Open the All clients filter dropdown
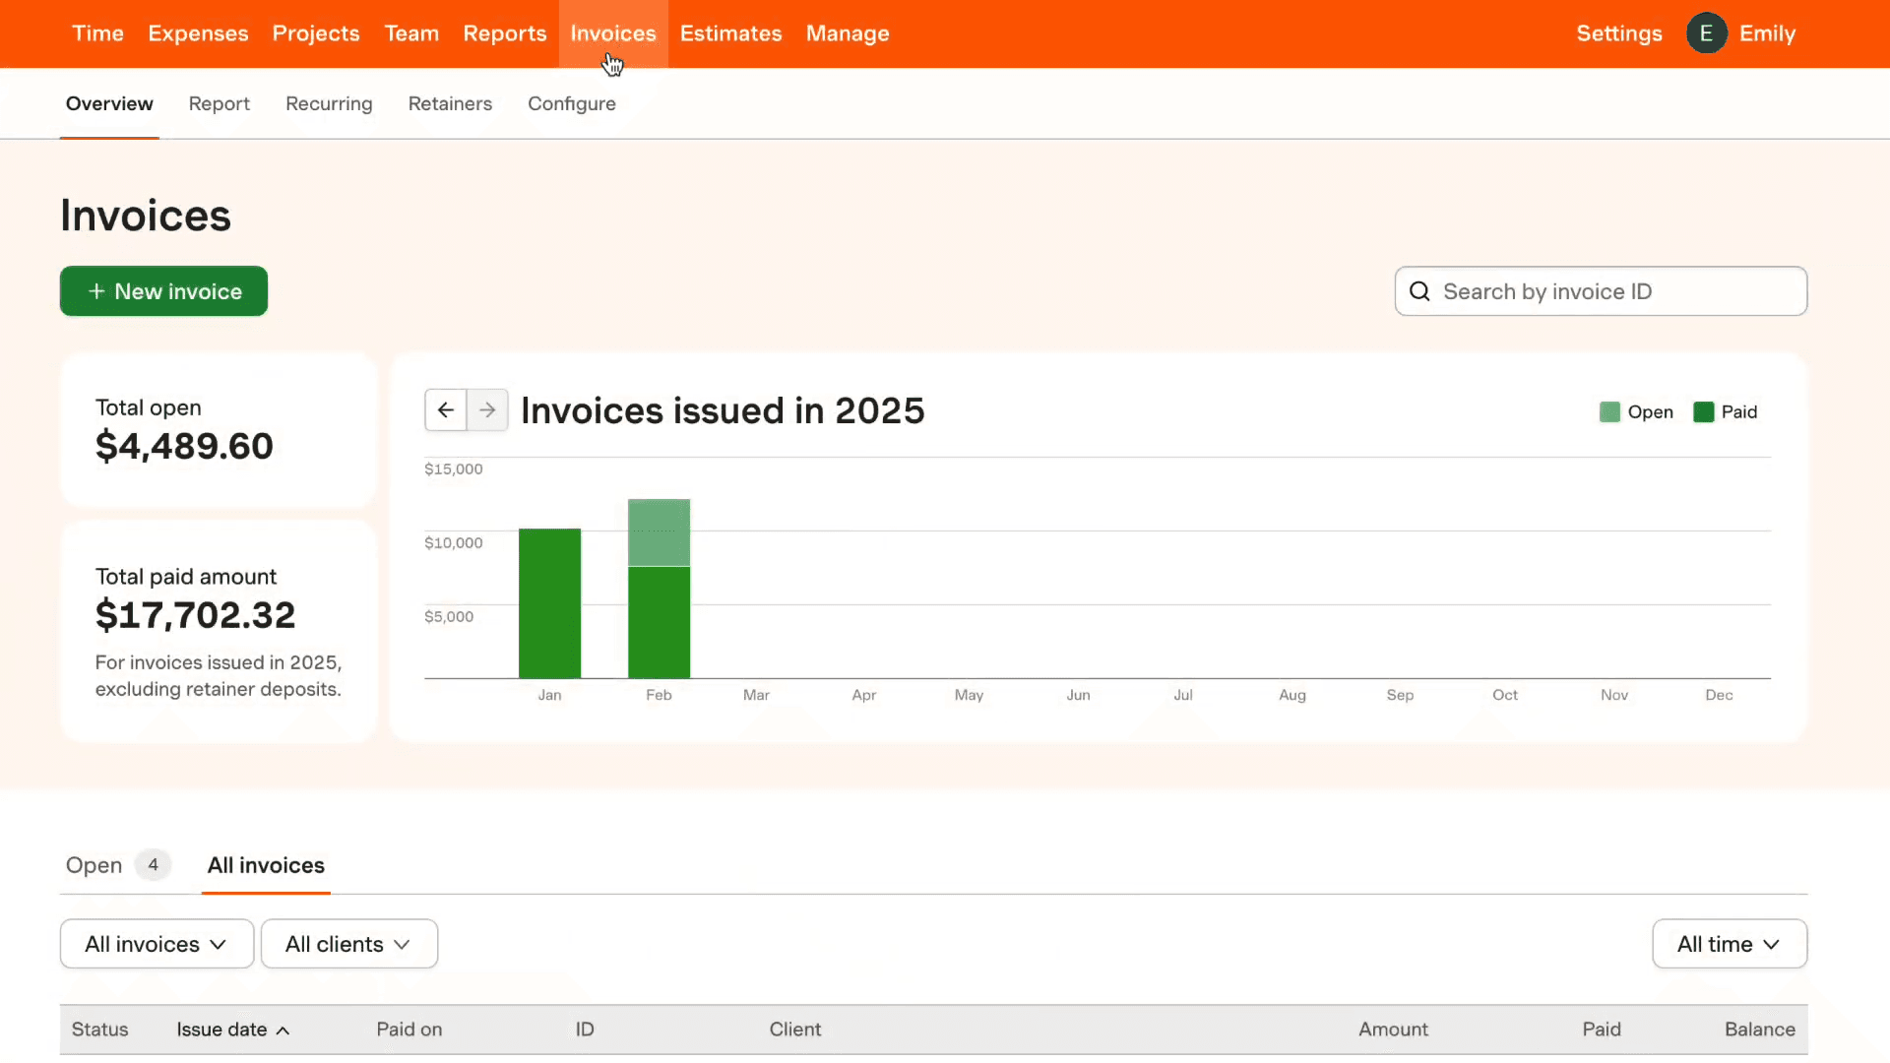The height and width of the screenshot is (1063, 1890). tap(348, 944)
